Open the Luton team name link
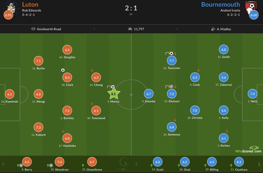The width and height of the screenshot is (263, 173). click(x=30, y=5)
